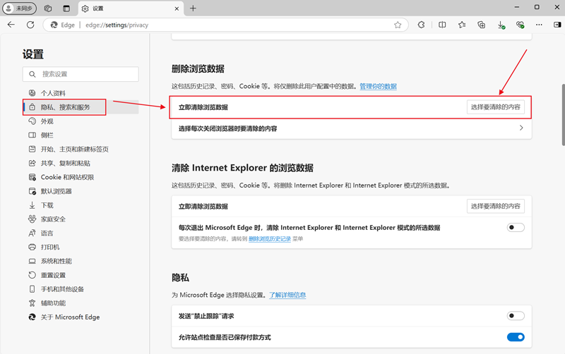Click 选择要清除的内容 under 删除浏览数据
Screen dimensions: 565x354
(x=496, y=107)
